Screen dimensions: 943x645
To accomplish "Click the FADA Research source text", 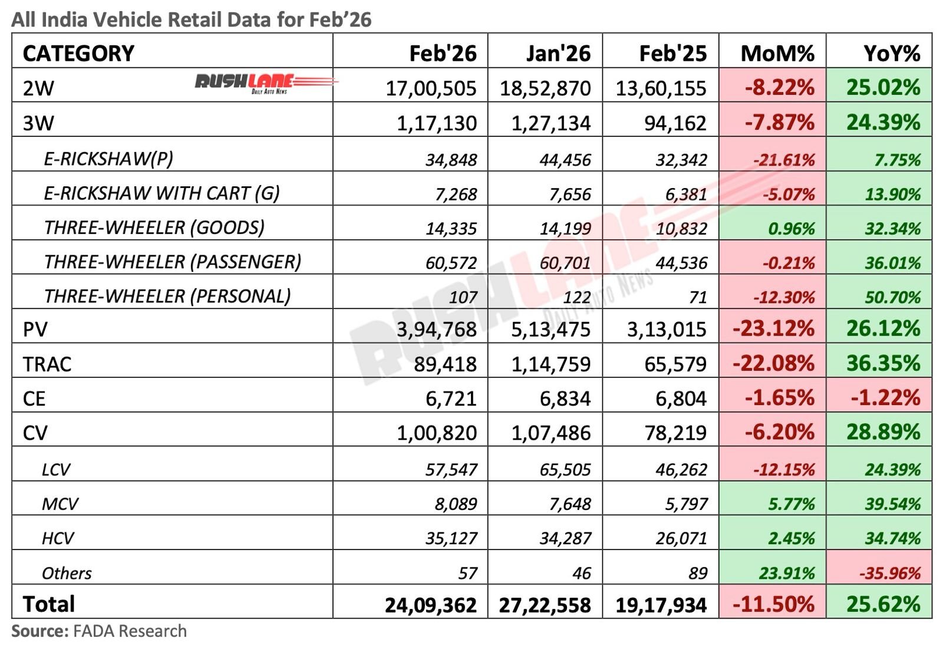I will pos(99,631).
